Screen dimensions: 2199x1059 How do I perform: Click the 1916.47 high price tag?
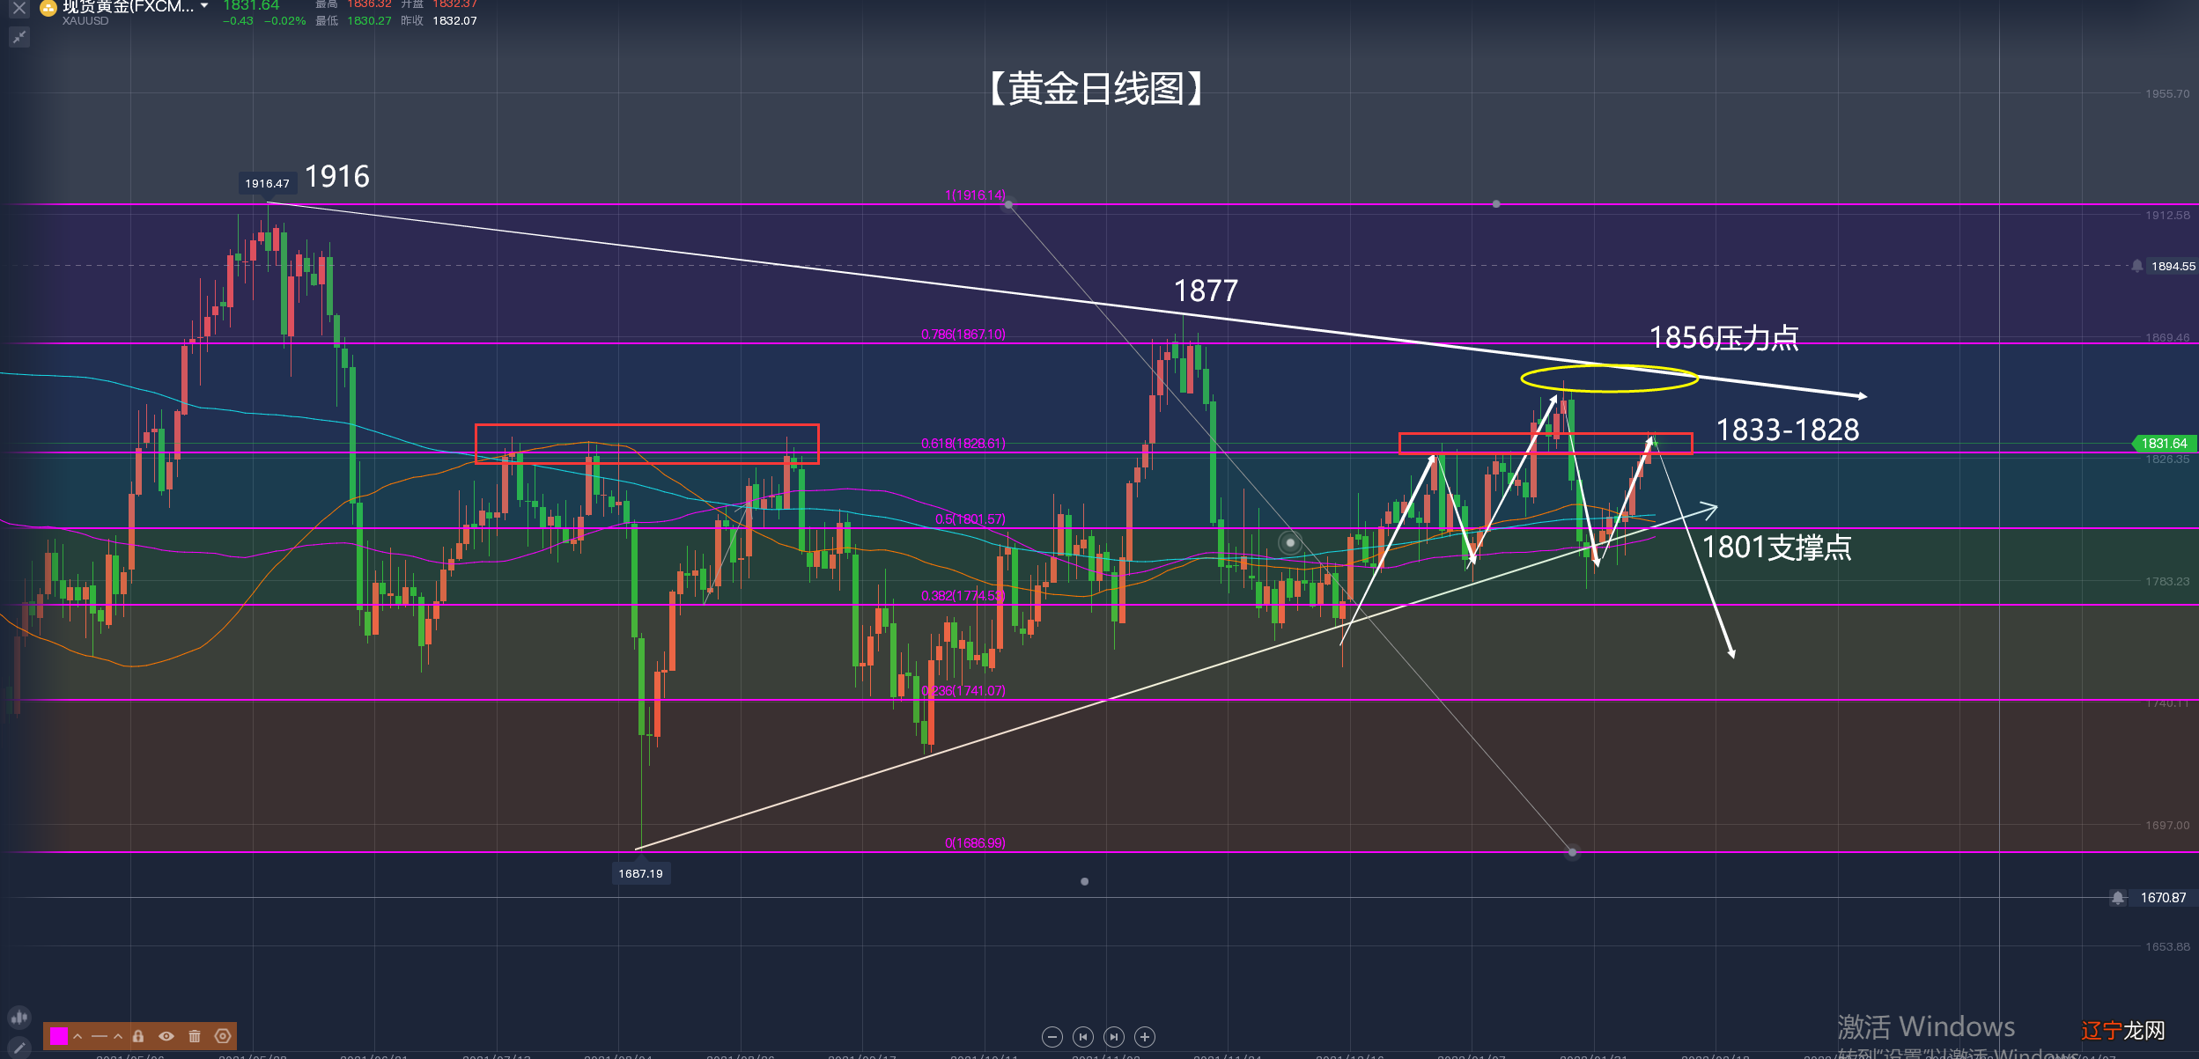click(x=267, y=183)
